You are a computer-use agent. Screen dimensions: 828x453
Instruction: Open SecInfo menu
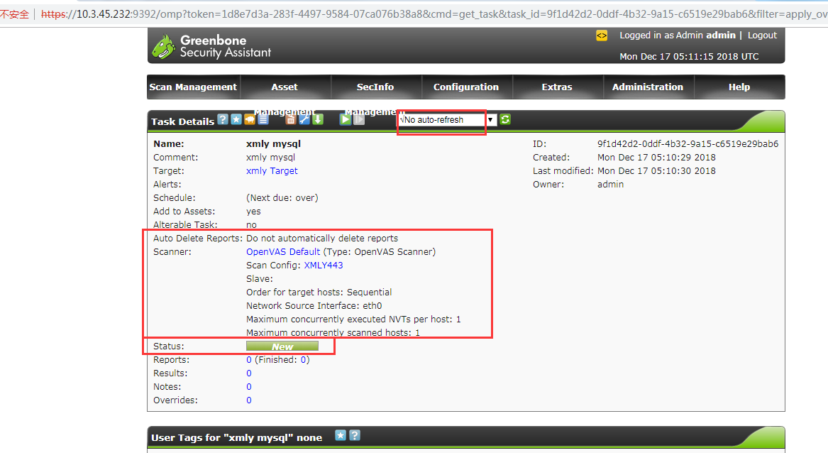tap(375, 87)
